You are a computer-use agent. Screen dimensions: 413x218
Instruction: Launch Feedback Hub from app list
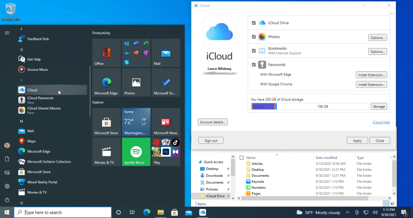click(52, 39)
